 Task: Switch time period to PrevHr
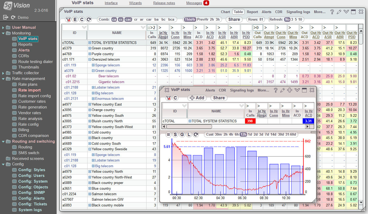coord(202,19)
